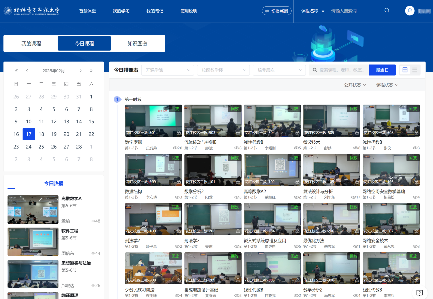This screenshot has width=433, height=299.
Task: Click the lock icon on the 花江校区一教-503 thumbnail
Action: [238, 133]
